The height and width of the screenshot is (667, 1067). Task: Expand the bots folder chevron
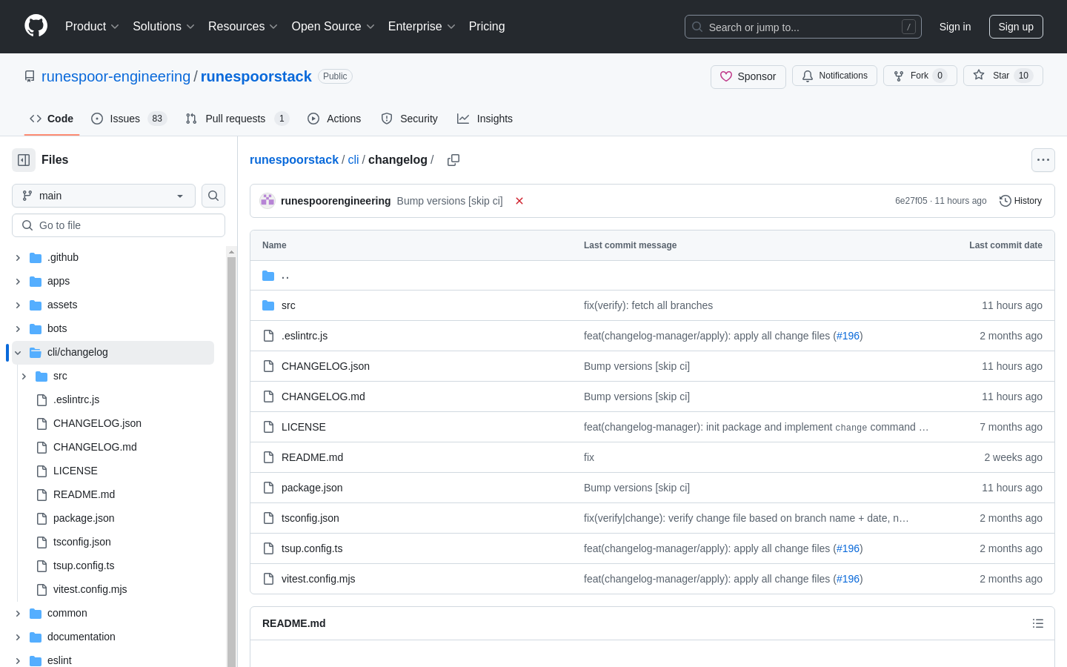pos(18,329)
